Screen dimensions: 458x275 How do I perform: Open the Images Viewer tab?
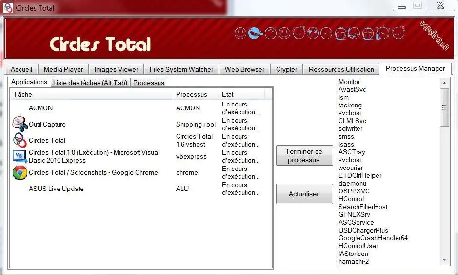coord(116,70)
